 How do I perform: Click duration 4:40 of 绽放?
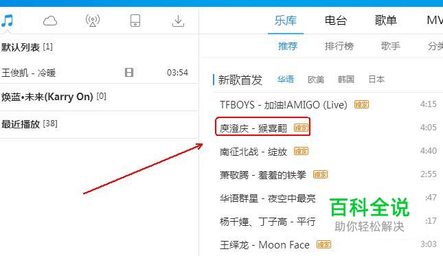(x=429, y=151)
